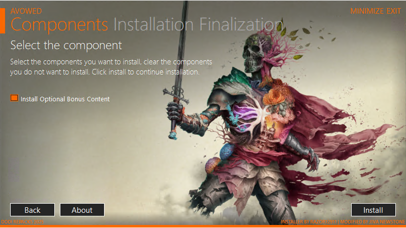Select the Components step heading

pyautogui.click(x=59, y=24)
